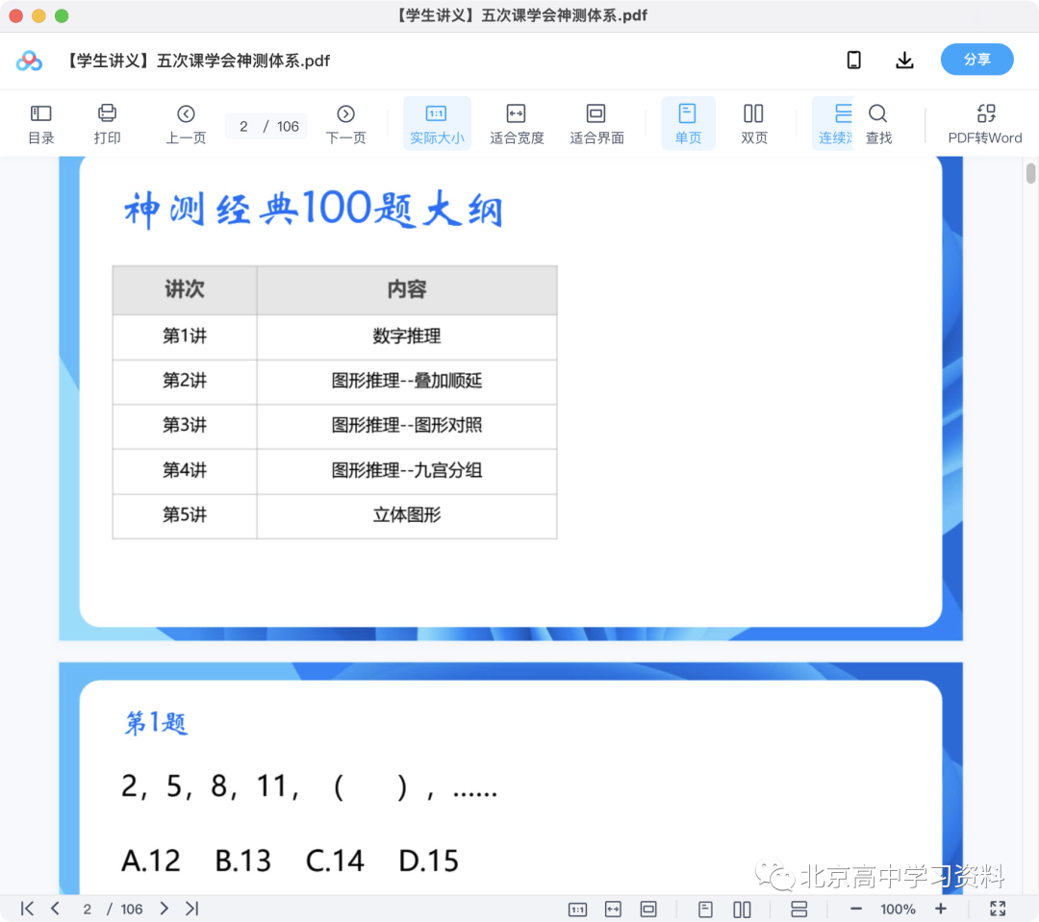Click the file name in header bar

point(197,61)
